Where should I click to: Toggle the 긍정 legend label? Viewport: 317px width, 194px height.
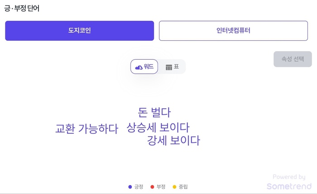click(x=139, y=187)
